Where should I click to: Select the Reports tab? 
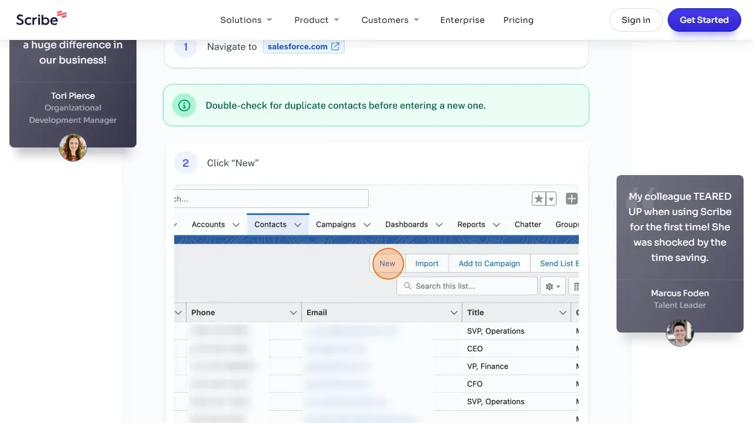(471, 224)
